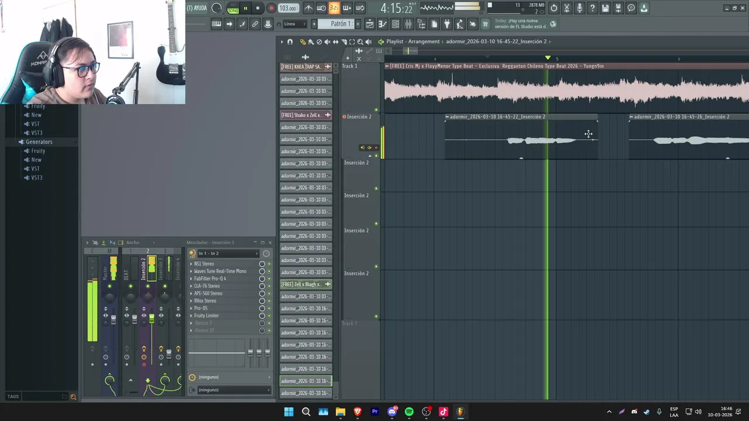Select the VST3 item under Generators
Image resolution: width=749 pixels, height=421 pixels.
(x=37, y=178)
